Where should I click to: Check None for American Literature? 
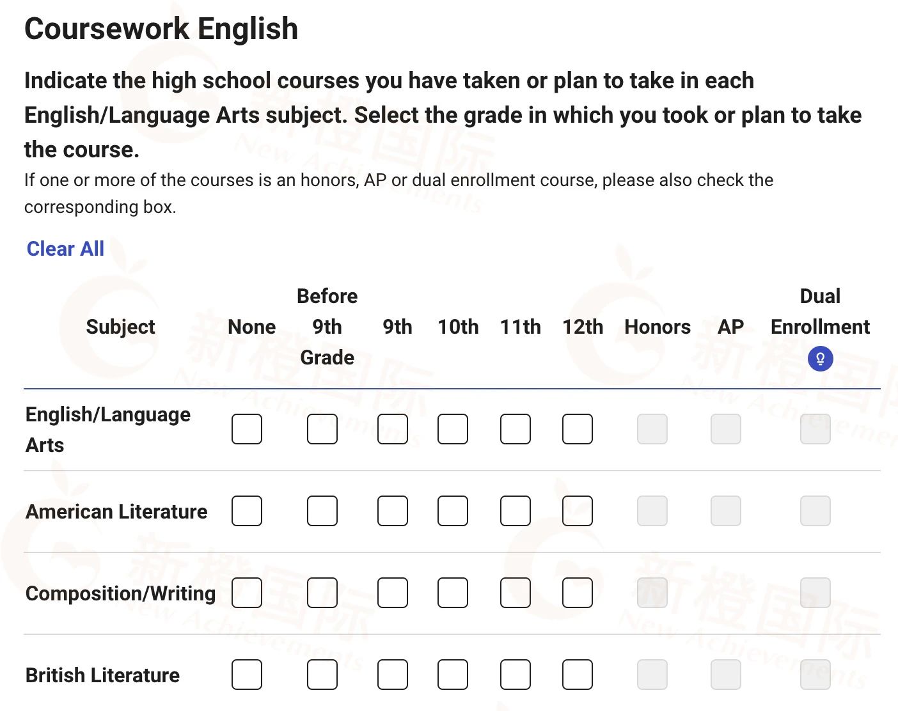click(247, 511)
